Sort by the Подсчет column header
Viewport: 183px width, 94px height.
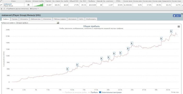click(49, 1)
